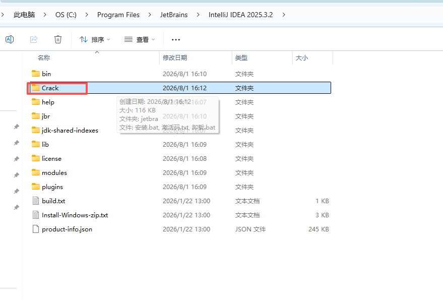Click the 245 KB size value
Image resolution: width=443 pixels, height=300 pixels.
pyautogui.click(x=319, y=229)
